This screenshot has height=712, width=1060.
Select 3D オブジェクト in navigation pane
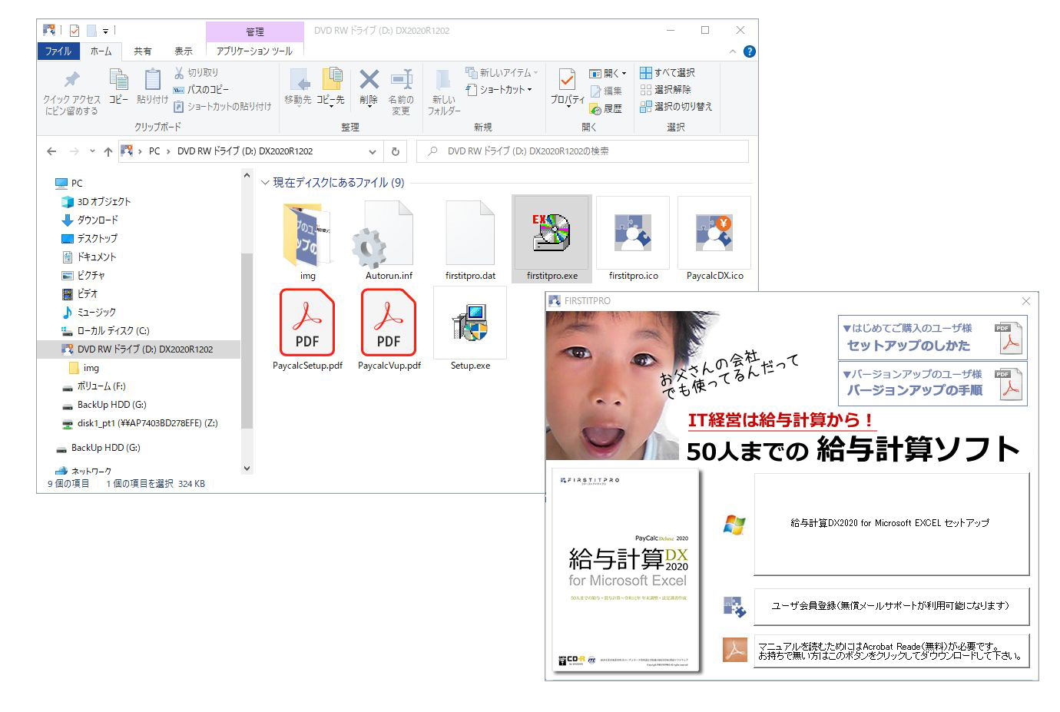pyautogui.click(x=97, y=201)
